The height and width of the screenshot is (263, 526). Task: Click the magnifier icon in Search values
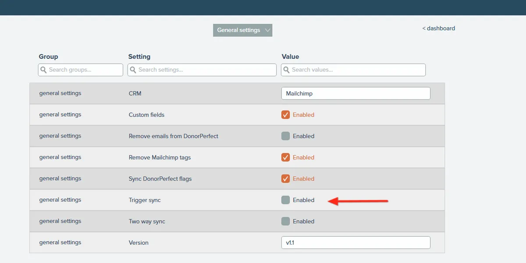pyautogui.click(x=287, y=70)
